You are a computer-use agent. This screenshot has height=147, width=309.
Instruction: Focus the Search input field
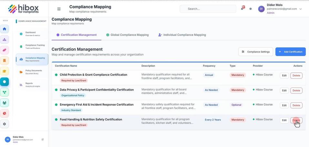coord(208,9)
